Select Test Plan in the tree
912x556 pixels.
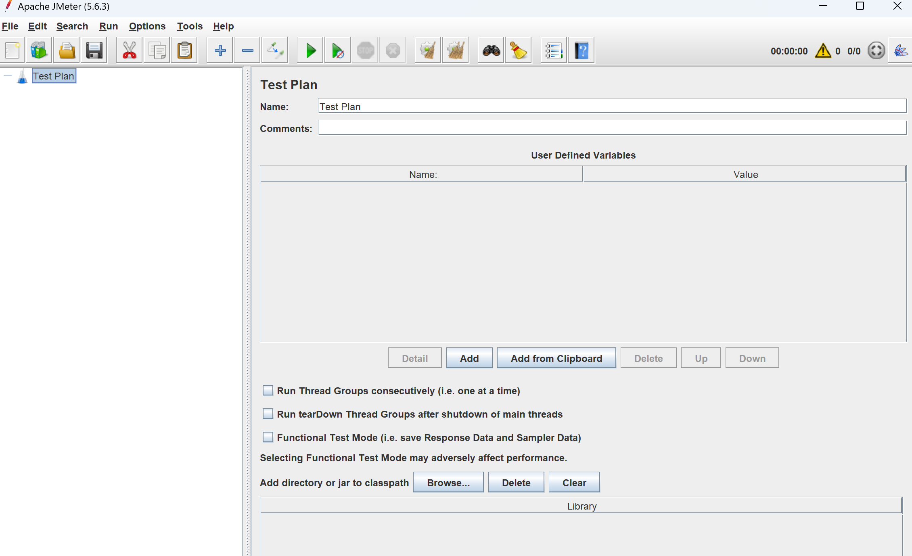click(x=54, y=76)
